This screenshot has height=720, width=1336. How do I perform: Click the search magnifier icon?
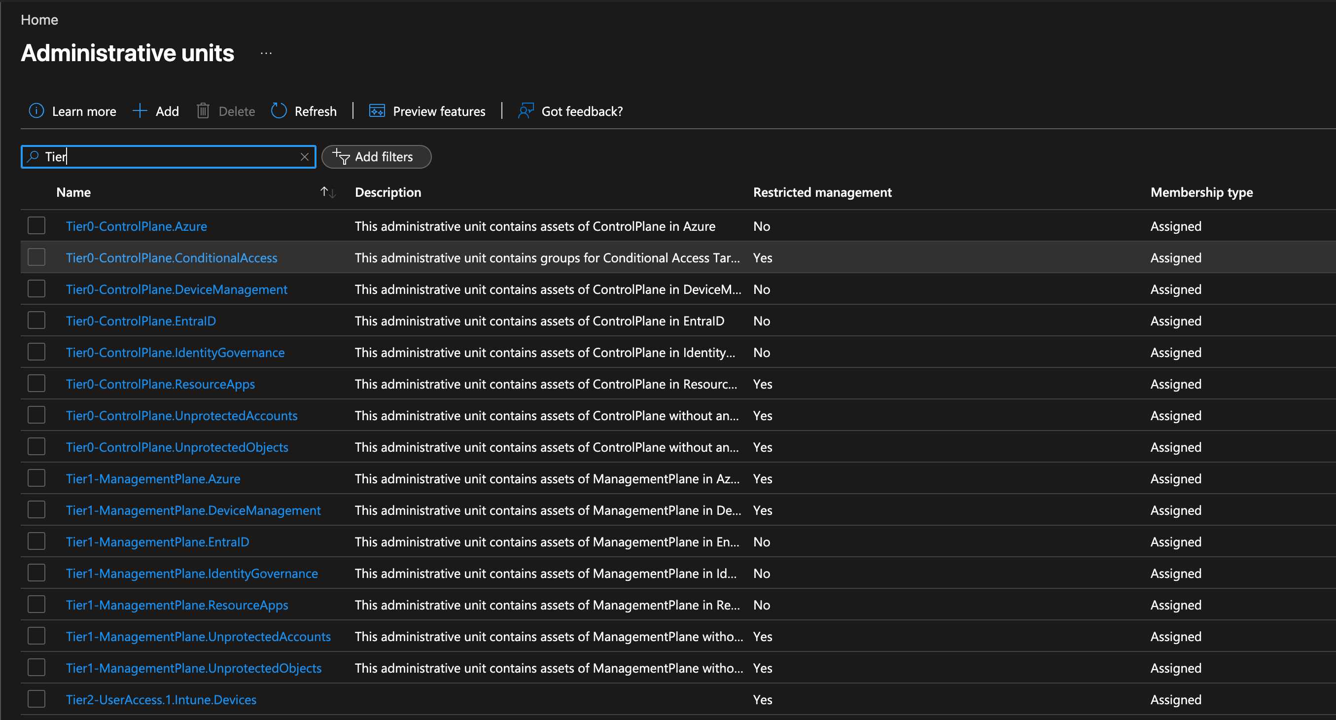[x=33, y=156]
